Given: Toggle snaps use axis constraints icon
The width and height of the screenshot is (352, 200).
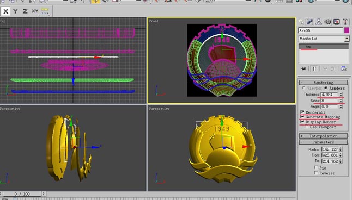Looking at the screenshot, I should 45,11.
